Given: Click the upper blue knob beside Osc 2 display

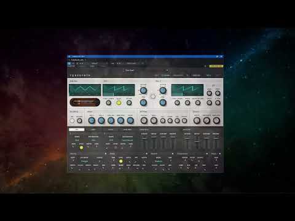Looking at the screenshot, I should [163, 90].
